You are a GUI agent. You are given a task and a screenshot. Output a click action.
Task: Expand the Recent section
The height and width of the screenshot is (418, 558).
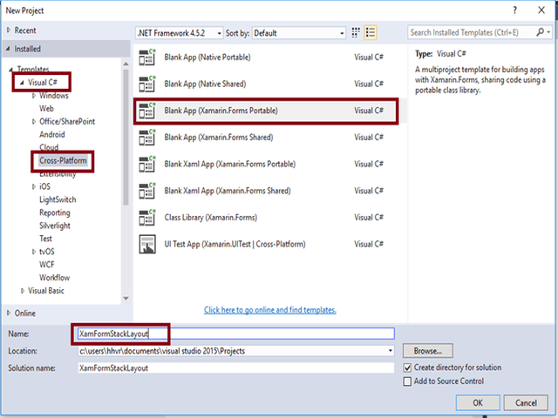pos(9,30)
